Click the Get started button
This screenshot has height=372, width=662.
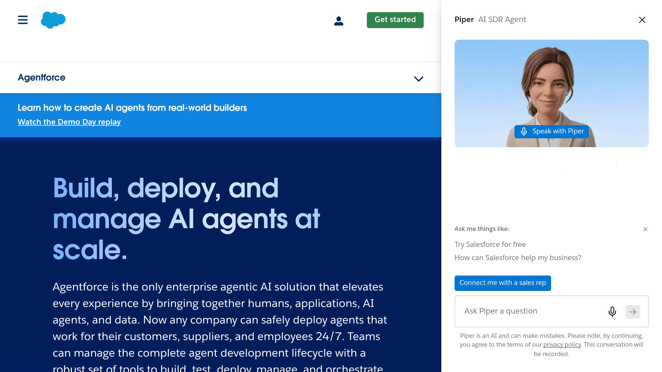(x=395, y=20)
